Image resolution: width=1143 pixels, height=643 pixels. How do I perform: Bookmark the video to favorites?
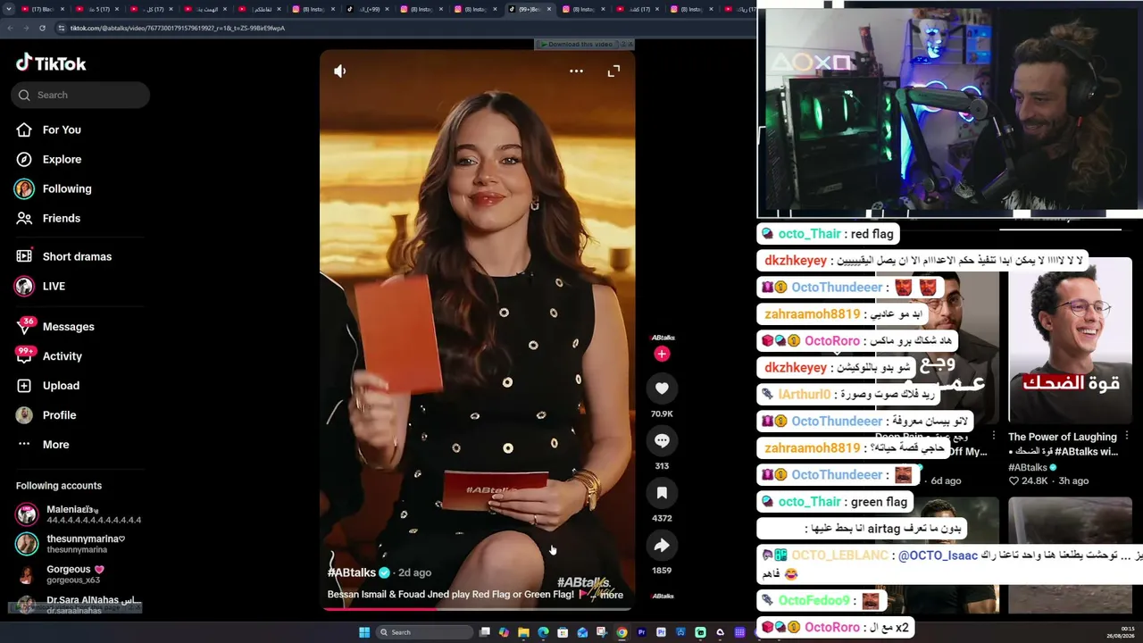662,493
